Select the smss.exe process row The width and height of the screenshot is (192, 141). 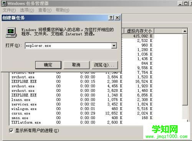(82, 118)
